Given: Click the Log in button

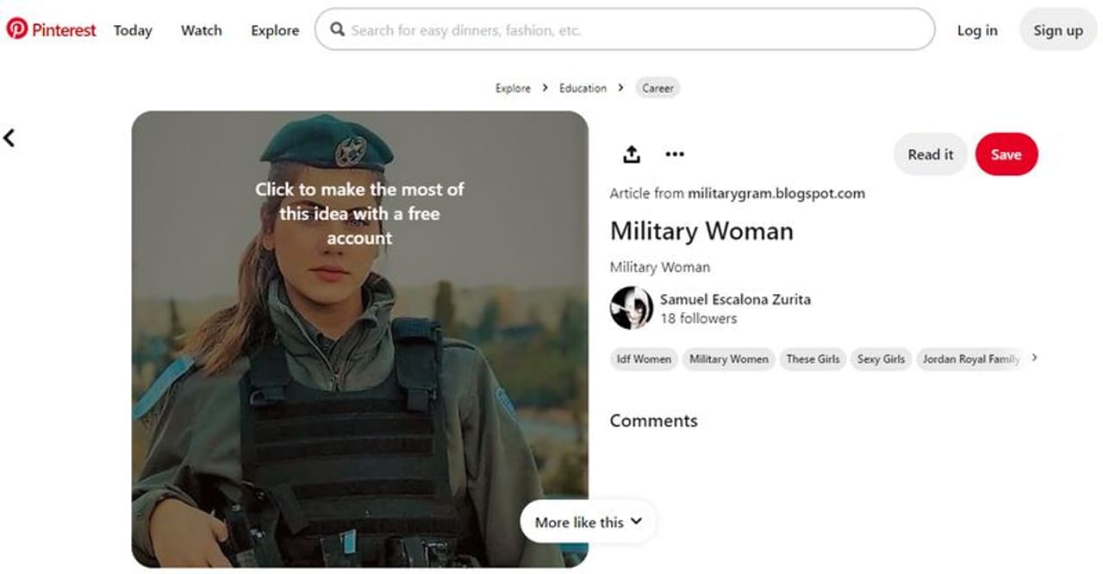Looking at the screenshot, I should tap(977, 30).
